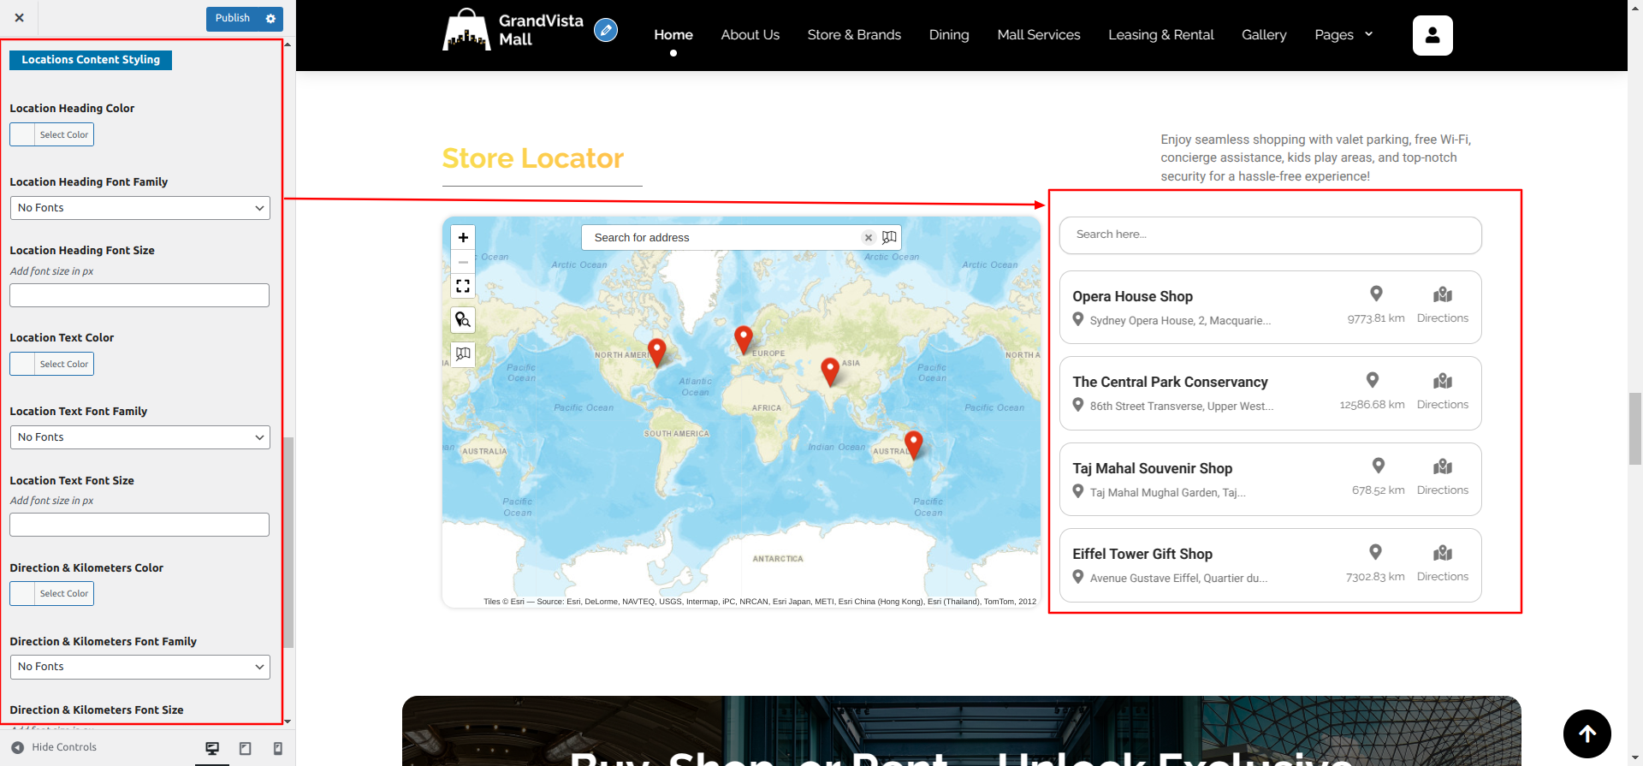Open Location Heading Font Family dropdown
1643x766 pixels.
pos(139,208)
